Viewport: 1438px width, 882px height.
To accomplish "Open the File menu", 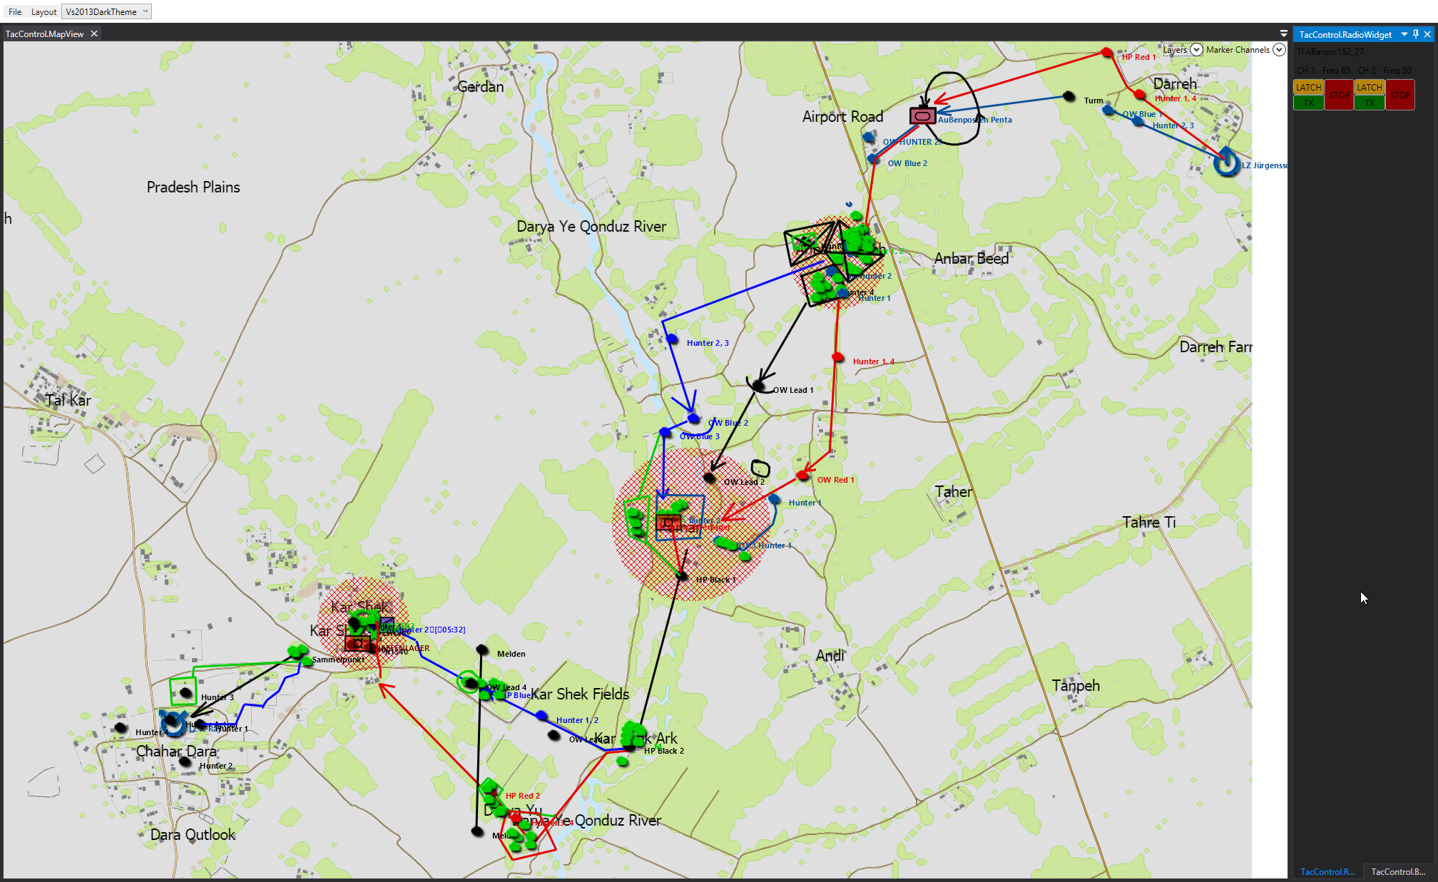I will (14, 11).
